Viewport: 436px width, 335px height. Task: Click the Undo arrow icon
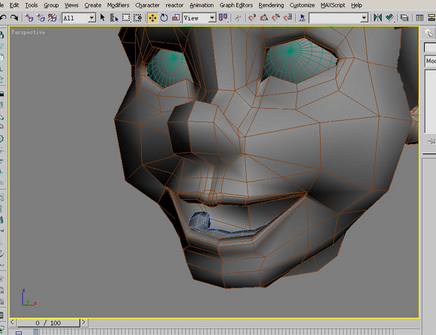(x=3, y=18)
